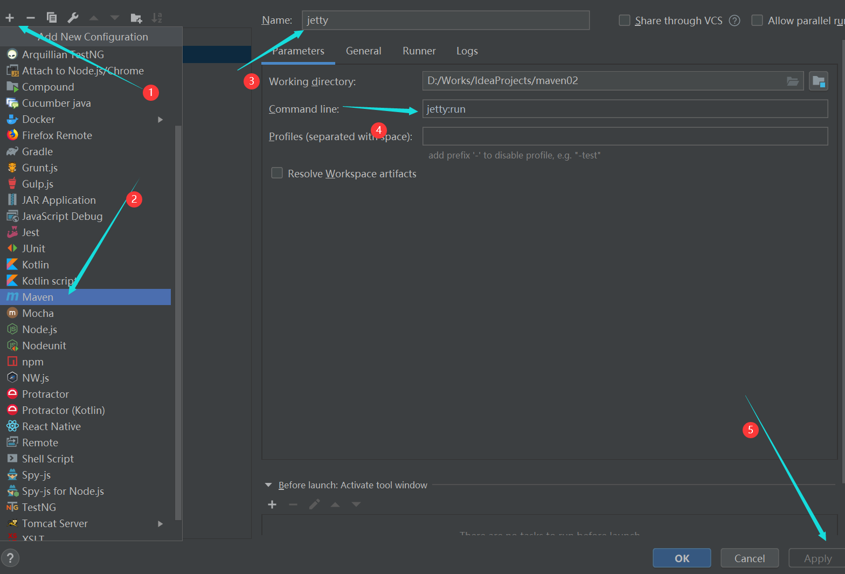Switch to the Runner tab
This screenshot has height=574, width=845.
419,51
